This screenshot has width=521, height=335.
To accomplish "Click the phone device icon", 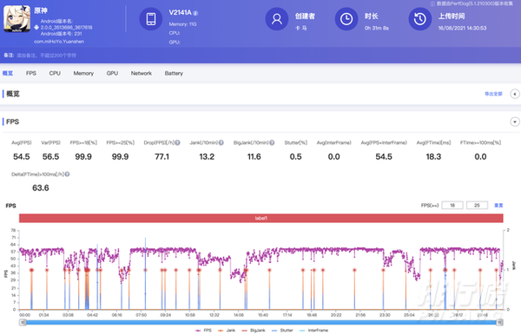I will coord(151,19).
